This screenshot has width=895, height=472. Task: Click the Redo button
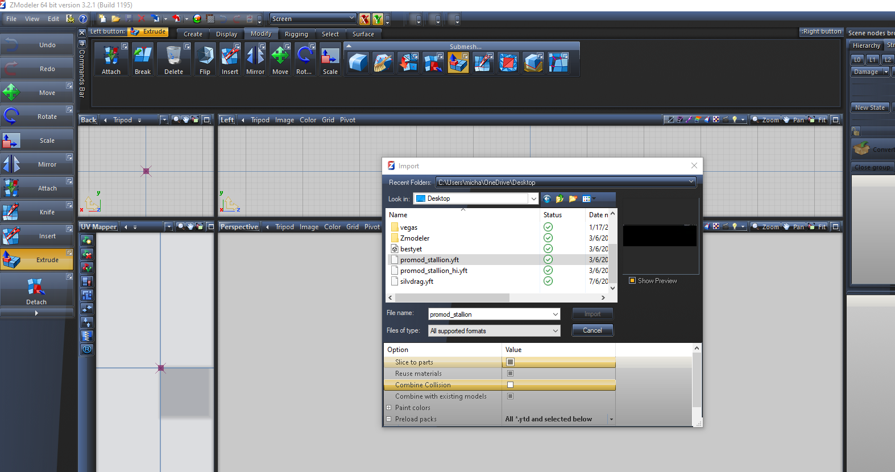(x=37, y=68)
